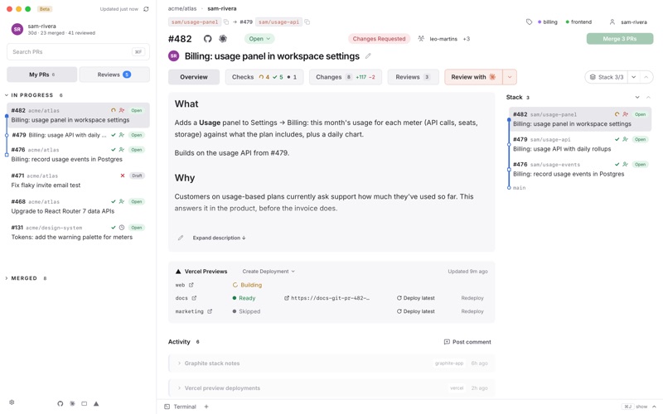The width and height of the screenshot is (663, 414).
Task: Collapse the Stack panel with the down chevron
Action: pos(637,97)
